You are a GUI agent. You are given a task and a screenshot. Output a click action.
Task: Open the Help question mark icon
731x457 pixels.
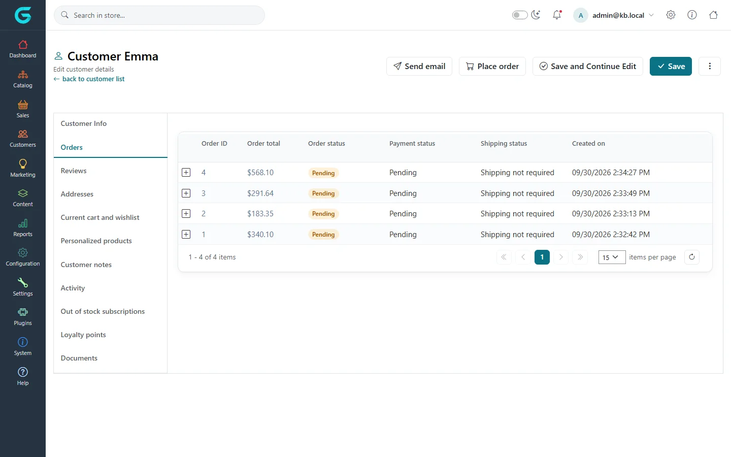point(23,372)
